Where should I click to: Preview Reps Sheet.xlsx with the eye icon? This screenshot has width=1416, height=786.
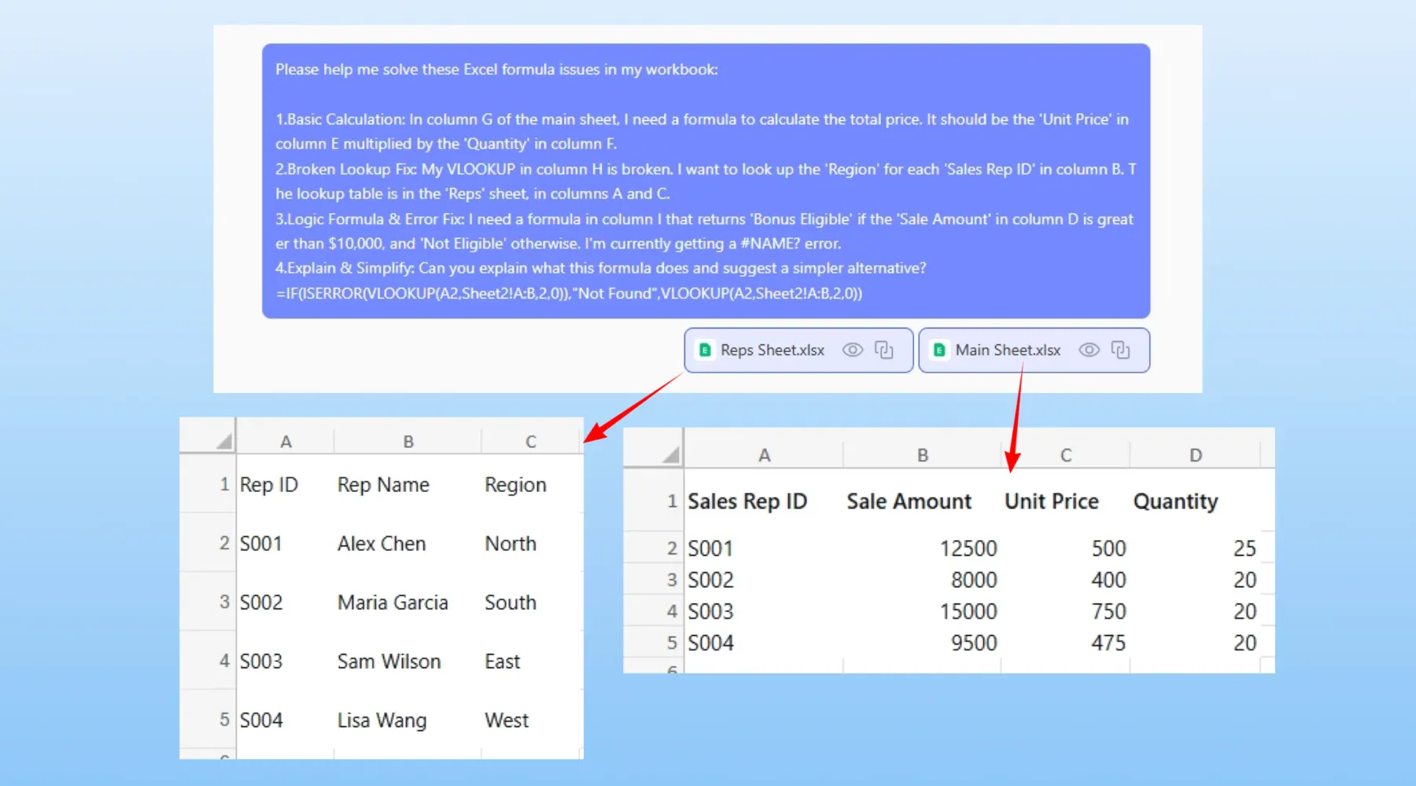point(853,350)
